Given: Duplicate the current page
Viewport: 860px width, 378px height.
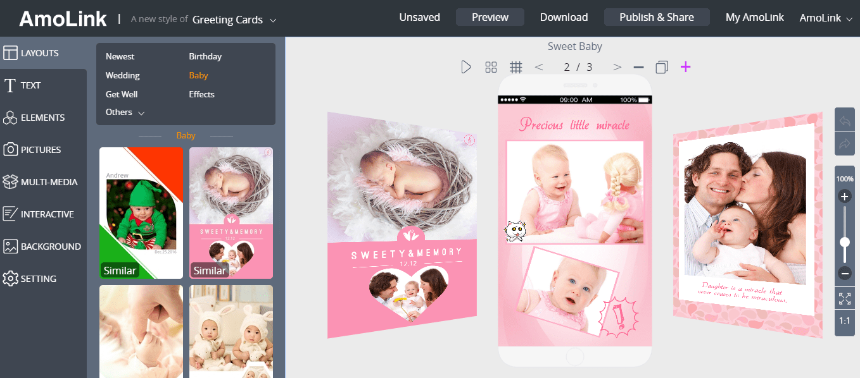Looking at the screenshot, I should (x=662, y=67).
